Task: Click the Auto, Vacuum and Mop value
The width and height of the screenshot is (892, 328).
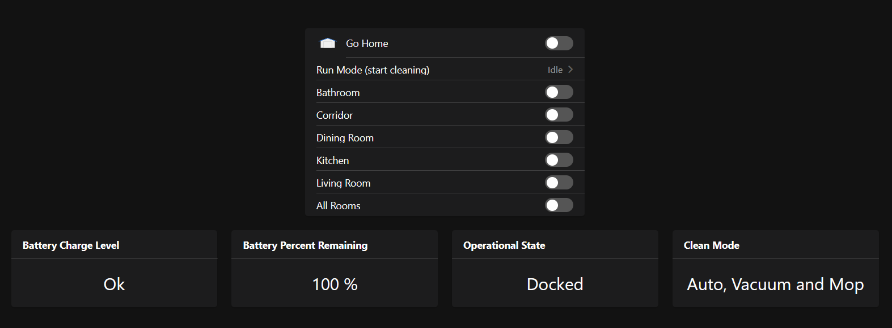Action: coord(775,284)
